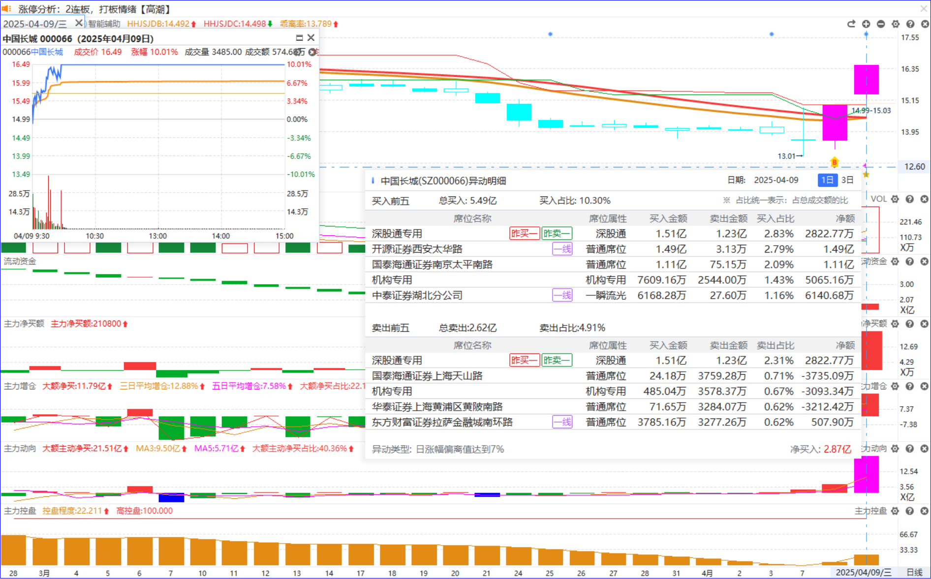Click the zoom-in plus icon above the chart
Image resolution: width=931 pixels, height=579 pixels.
coord(866,24)
